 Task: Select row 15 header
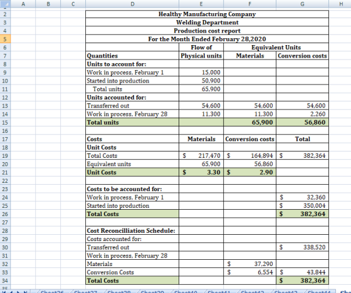pyautogui.click(x=5, y=123)
